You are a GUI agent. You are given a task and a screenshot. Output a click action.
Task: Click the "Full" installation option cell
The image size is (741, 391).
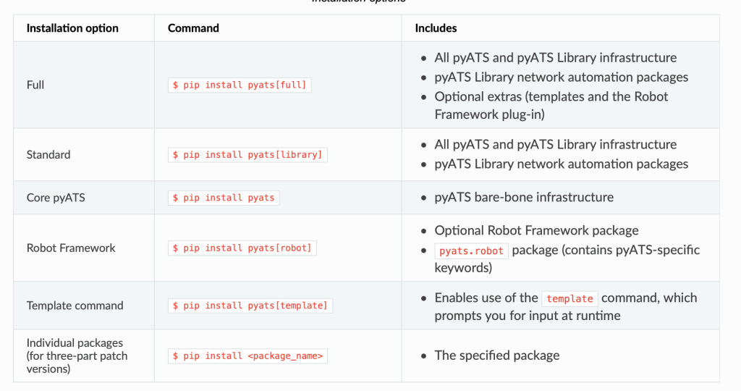click(x=35, y=85)
